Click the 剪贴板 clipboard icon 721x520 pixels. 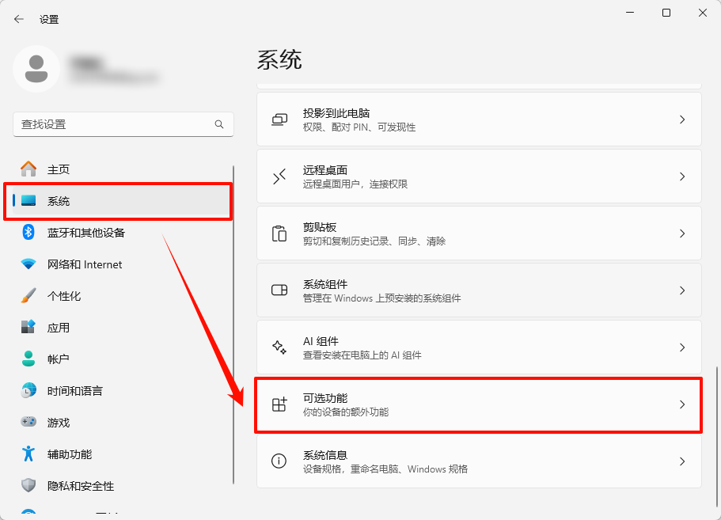(x=279, y=233)
